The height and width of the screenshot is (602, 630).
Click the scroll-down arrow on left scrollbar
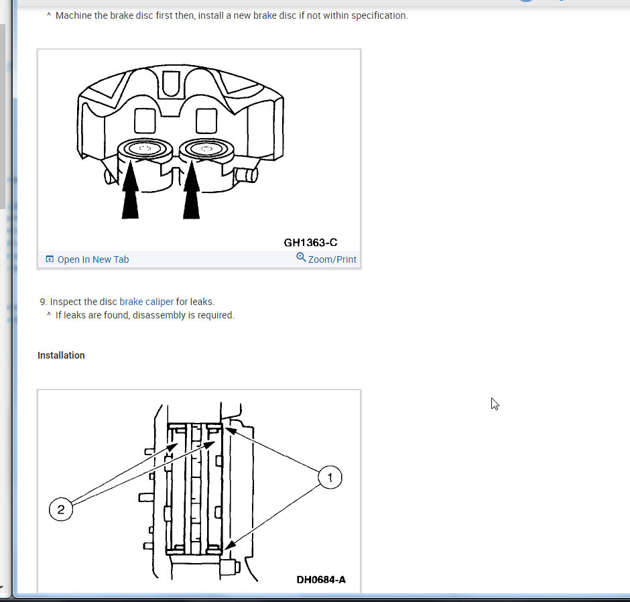1,587
